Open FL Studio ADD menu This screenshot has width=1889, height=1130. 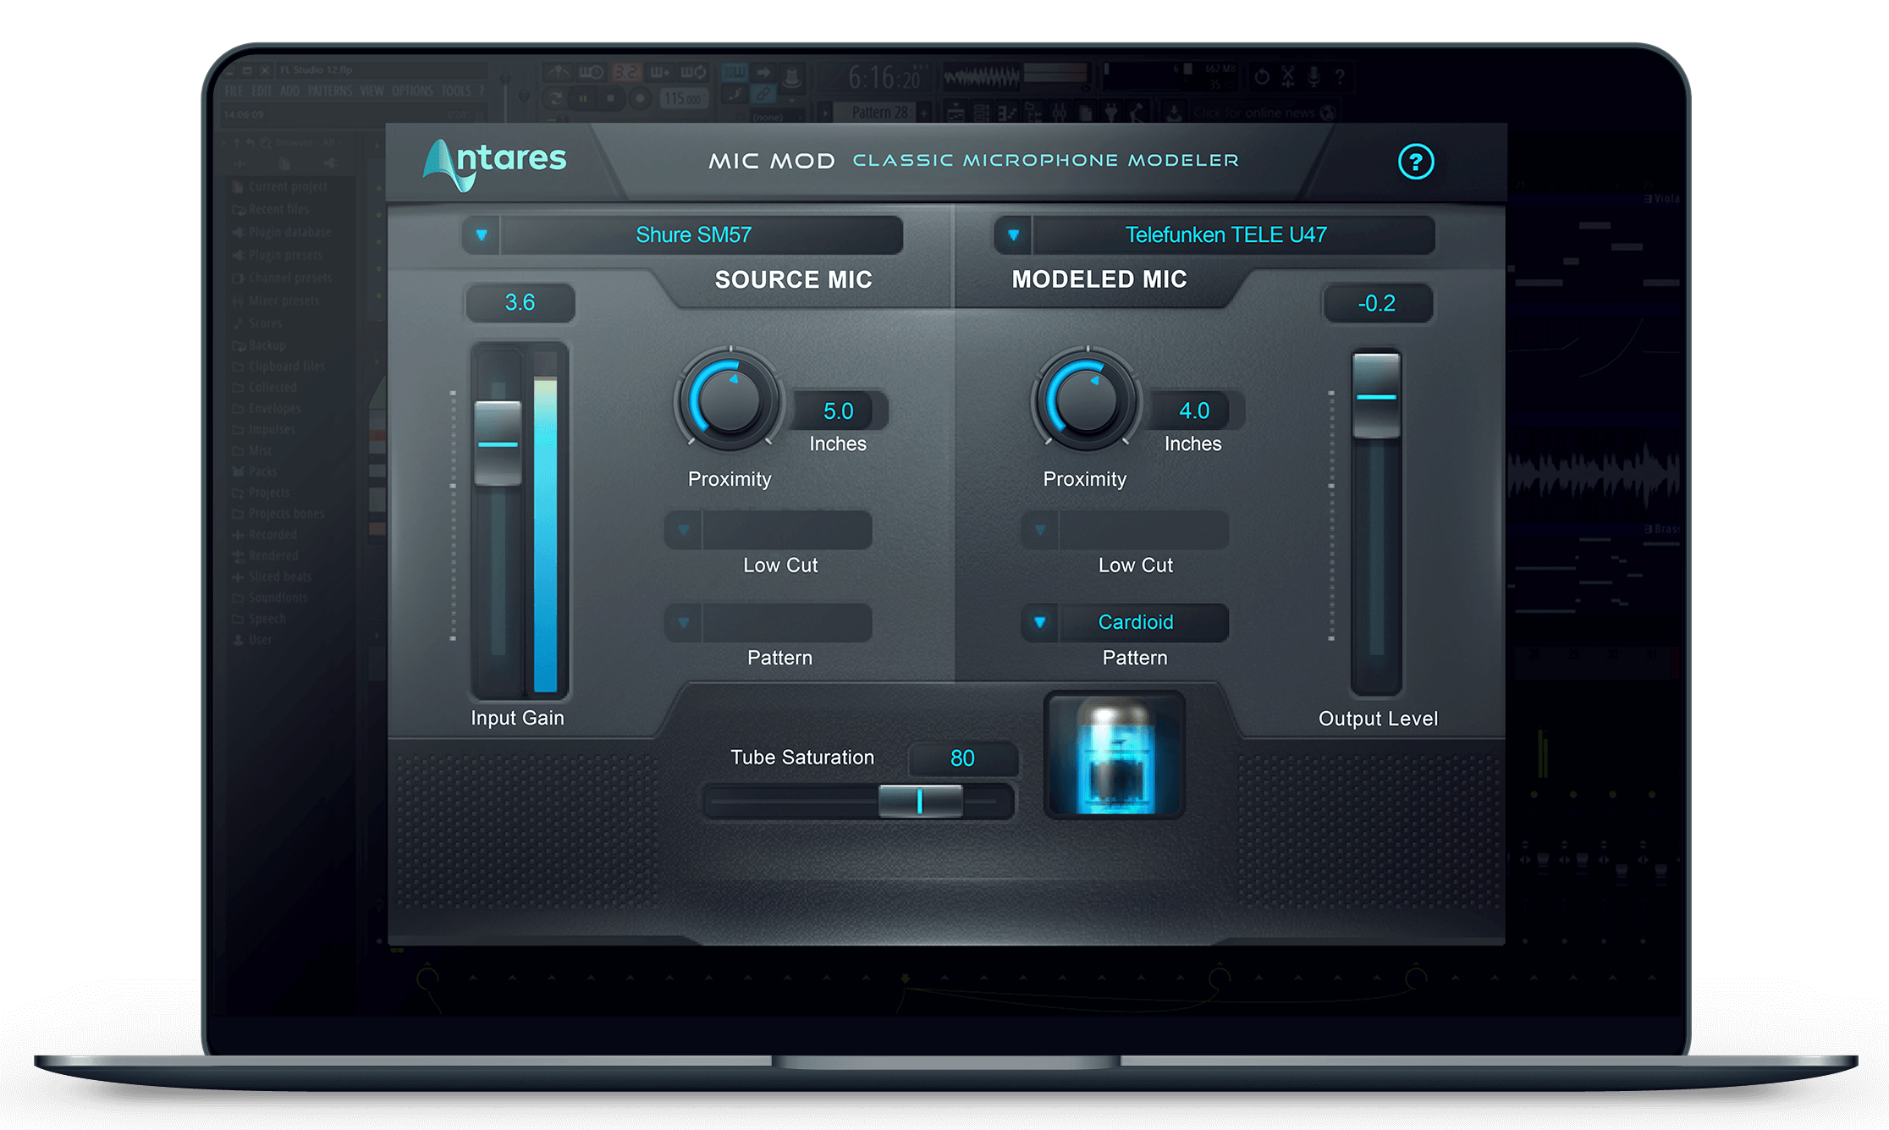click(x=289, y=91)
